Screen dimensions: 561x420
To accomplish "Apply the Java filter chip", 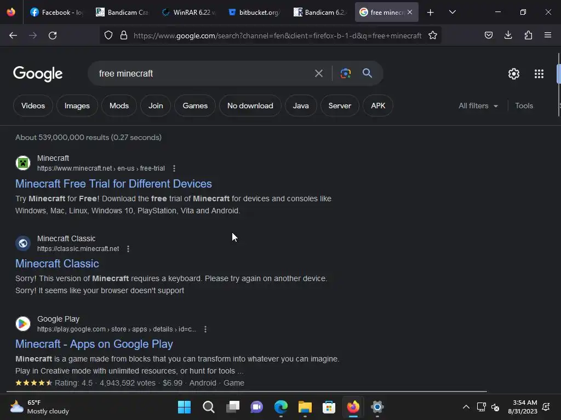I will [301, 106].
